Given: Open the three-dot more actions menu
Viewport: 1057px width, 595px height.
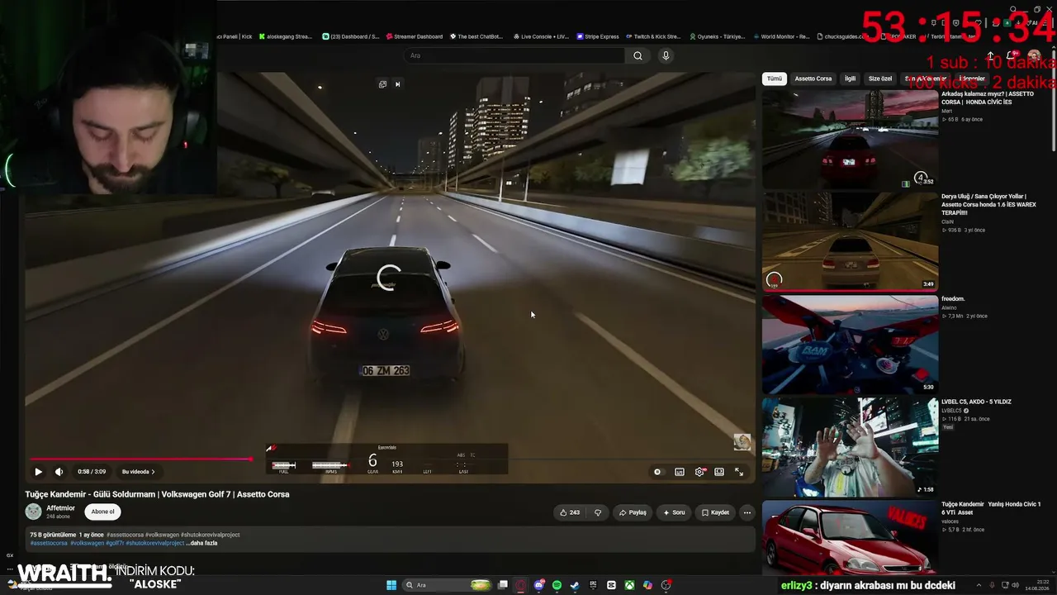Looking at the screenshot, I should tap(747, 512).
